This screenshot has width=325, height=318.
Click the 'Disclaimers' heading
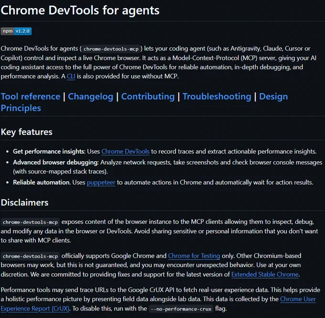tap(24, 202)
